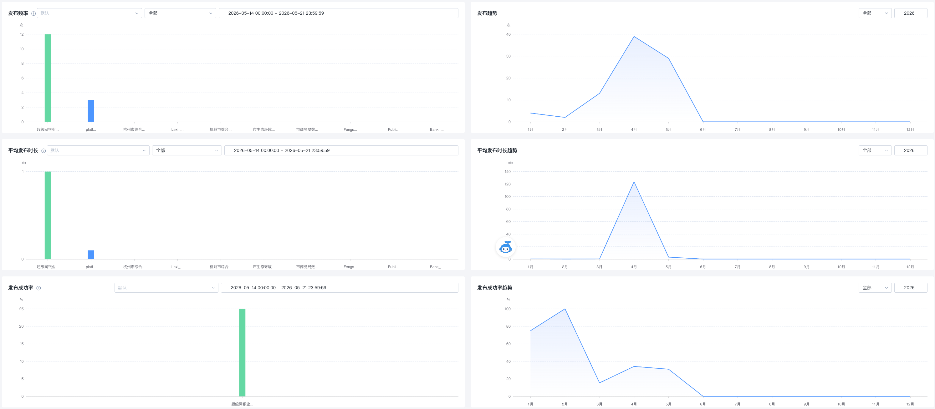935x409 pixels.
Task: Open the 全部 dropdown in 平均发布时长趋势 panel
Action: pyautogui.click(x=875, y=150)
